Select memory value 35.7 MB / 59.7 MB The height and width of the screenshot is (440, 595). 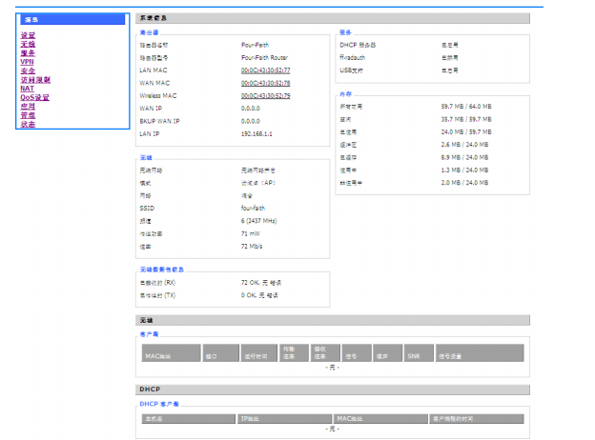pos(466,119)
